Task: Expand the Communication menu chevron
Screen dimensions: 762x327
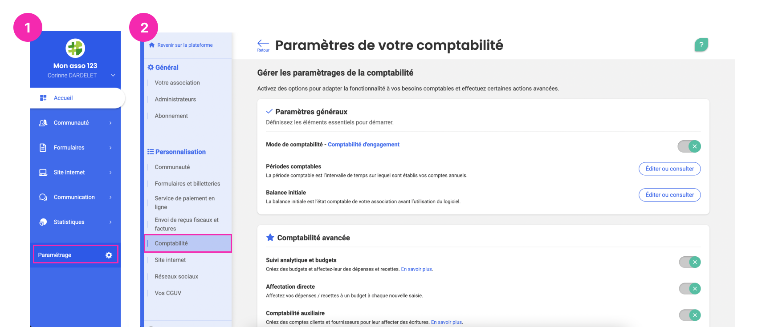Action: coord(110,197)
